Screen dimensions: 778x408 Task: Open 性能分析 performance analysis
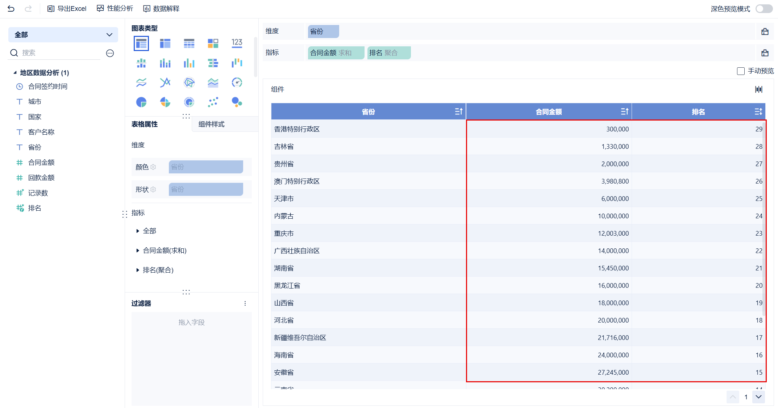click(x=115, y=8)
